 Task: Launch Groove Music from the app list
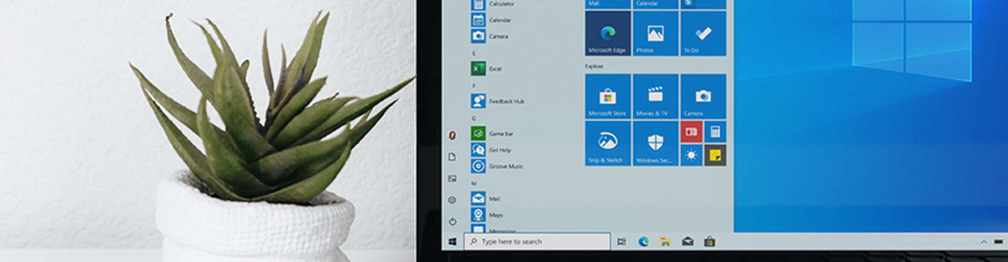497,166
